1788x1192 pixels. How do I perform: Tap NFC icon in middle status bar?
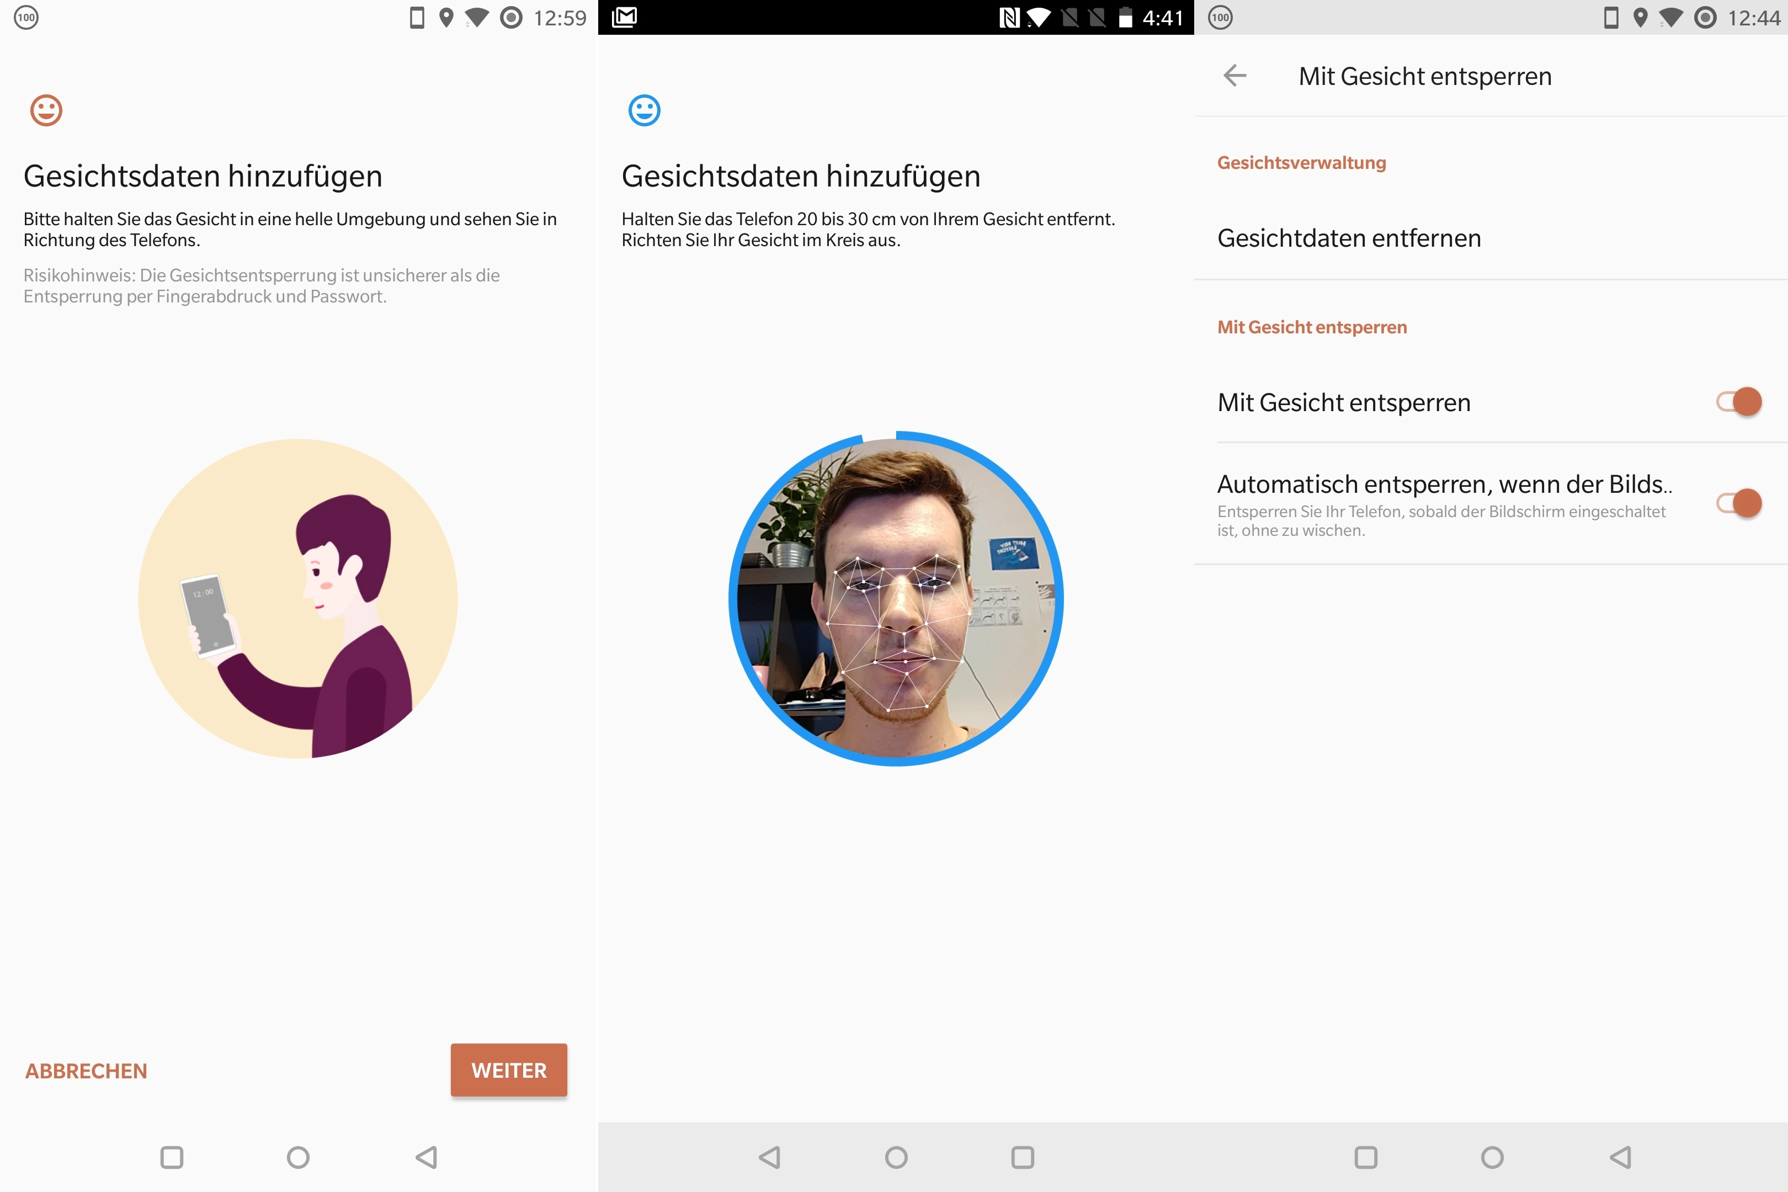pyautogui.click(x=1009, y=18)
